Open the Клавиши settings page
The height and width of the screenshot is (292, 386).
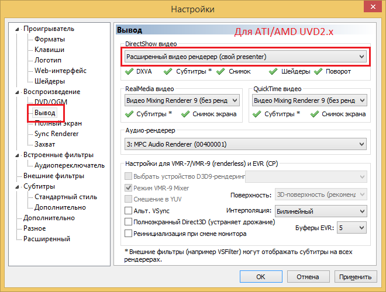[49, 50]
